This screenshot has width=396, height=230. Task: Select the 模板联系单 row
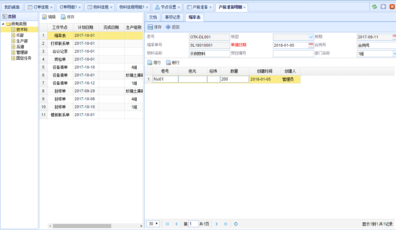tap(91, 115)
